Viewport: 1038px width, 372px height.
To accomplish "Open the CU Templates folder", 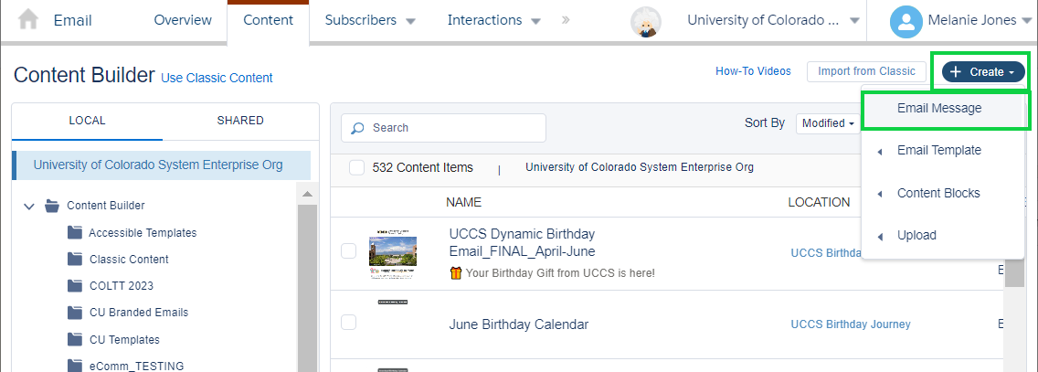I will click(x=124, y=340).
